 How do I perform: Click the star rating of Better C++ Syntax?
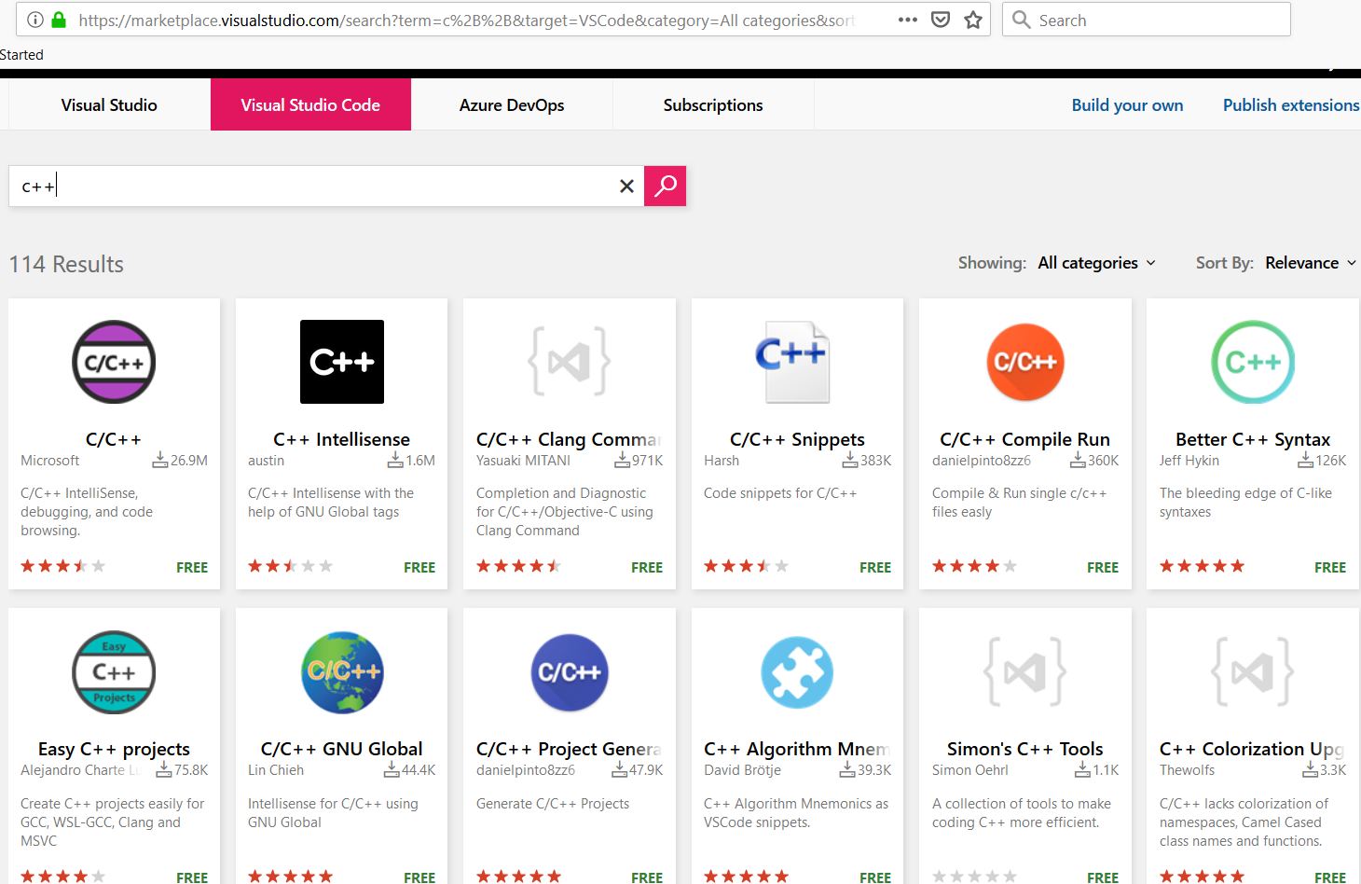[1202, 566]
